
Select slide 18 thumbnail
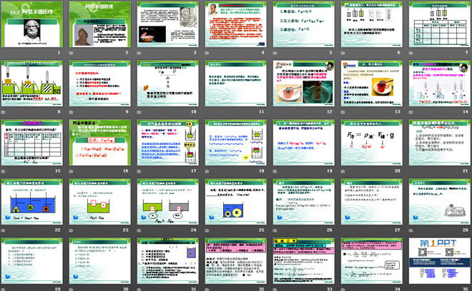pyautogui.click(x=236, y=143)
